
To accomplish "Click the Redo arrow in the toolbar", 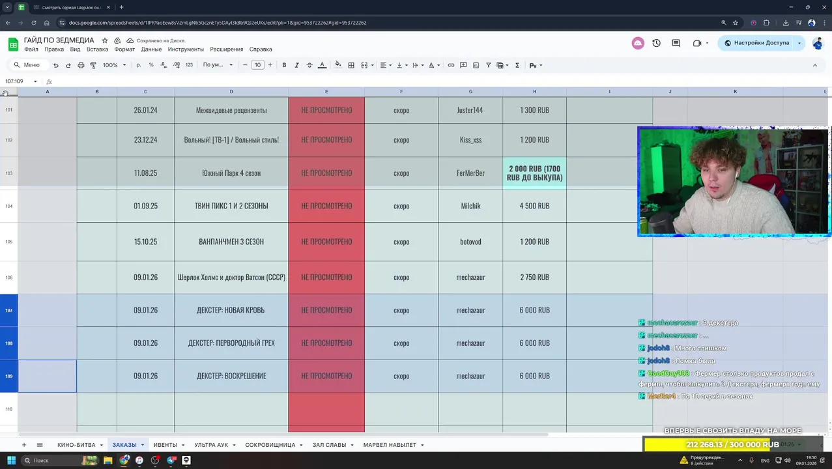I will [68, 65].
